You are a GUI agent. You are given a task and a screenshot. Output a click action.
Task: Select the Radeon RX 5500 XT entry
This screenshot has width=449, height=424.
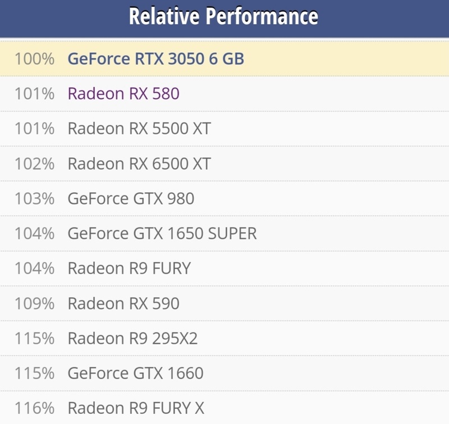click(139, 129)
